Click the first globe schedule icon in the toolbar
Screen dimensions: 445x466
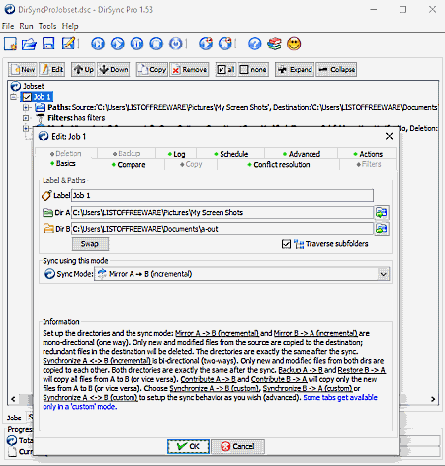point(206,44)
